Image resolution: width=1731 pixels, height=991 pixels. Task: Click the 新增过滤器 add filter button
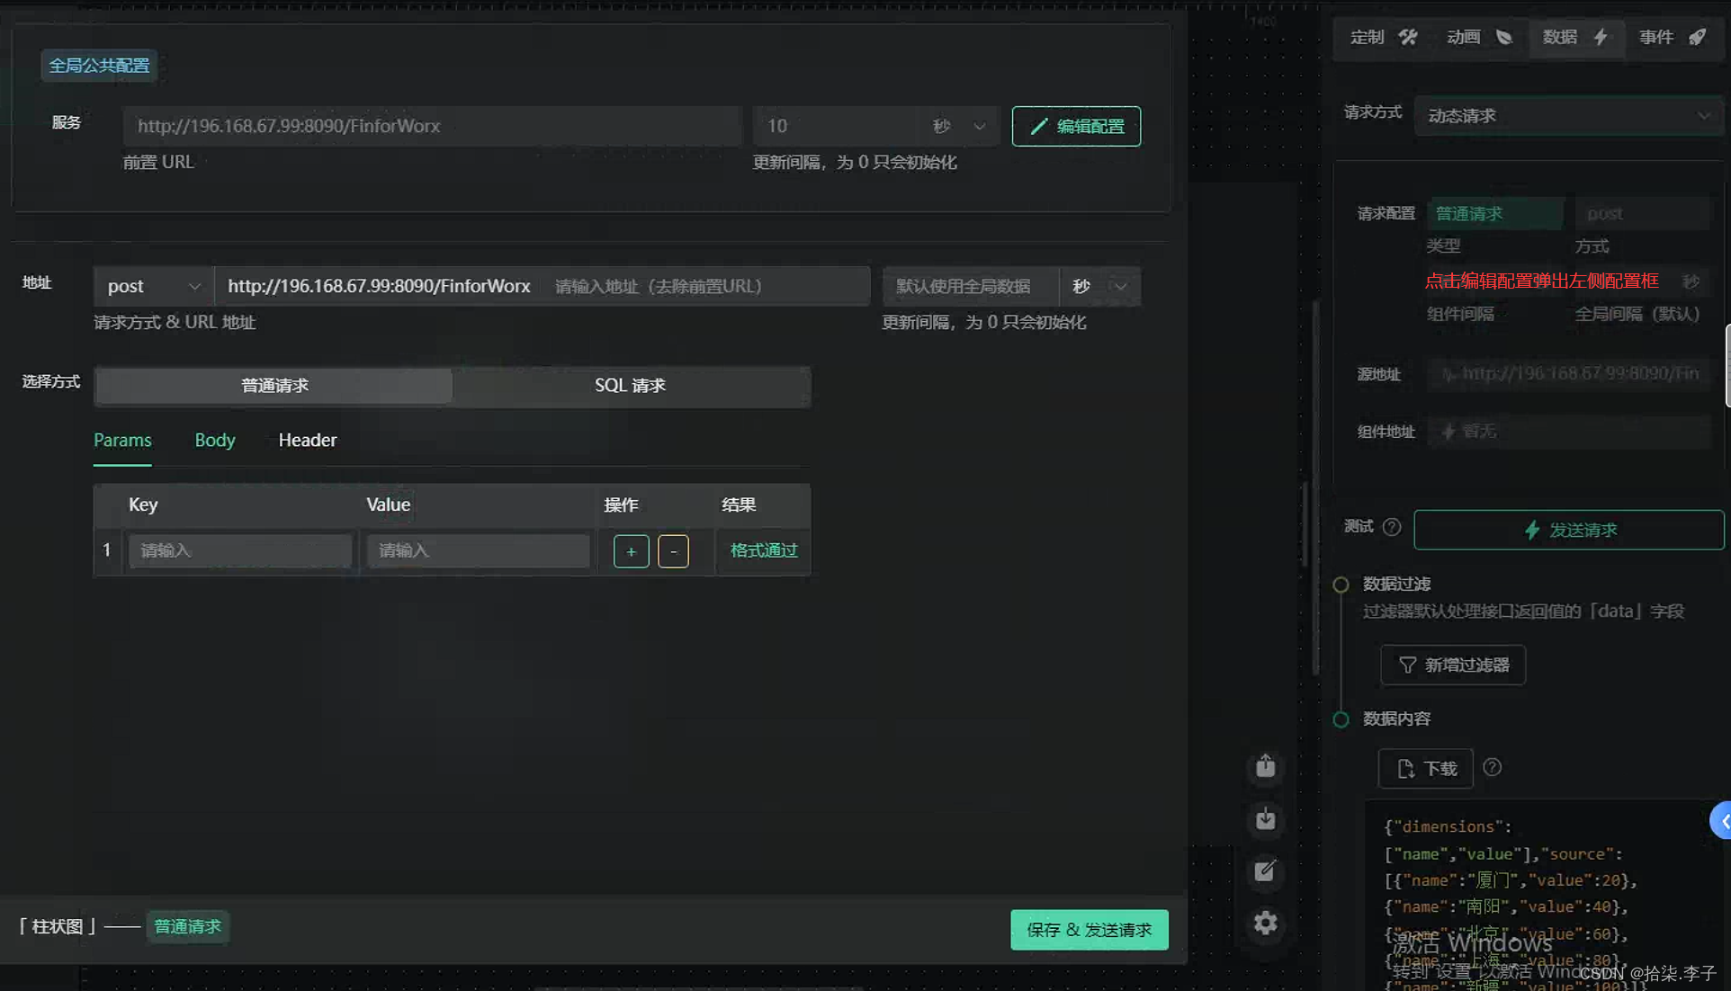(1453, 665)
